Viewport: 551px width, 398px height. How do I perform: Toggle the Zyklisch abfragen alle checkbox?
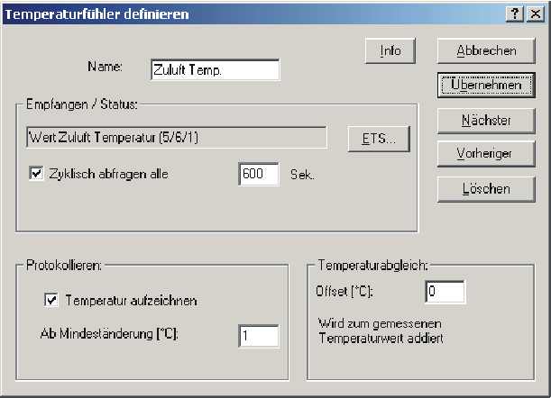tap(36, 174)
